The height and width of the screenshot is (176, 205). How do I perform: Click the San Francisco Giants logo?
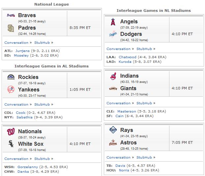[x=113, y=89]
